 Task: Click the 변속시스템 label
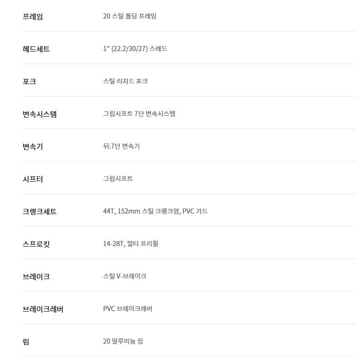(40, 114)
